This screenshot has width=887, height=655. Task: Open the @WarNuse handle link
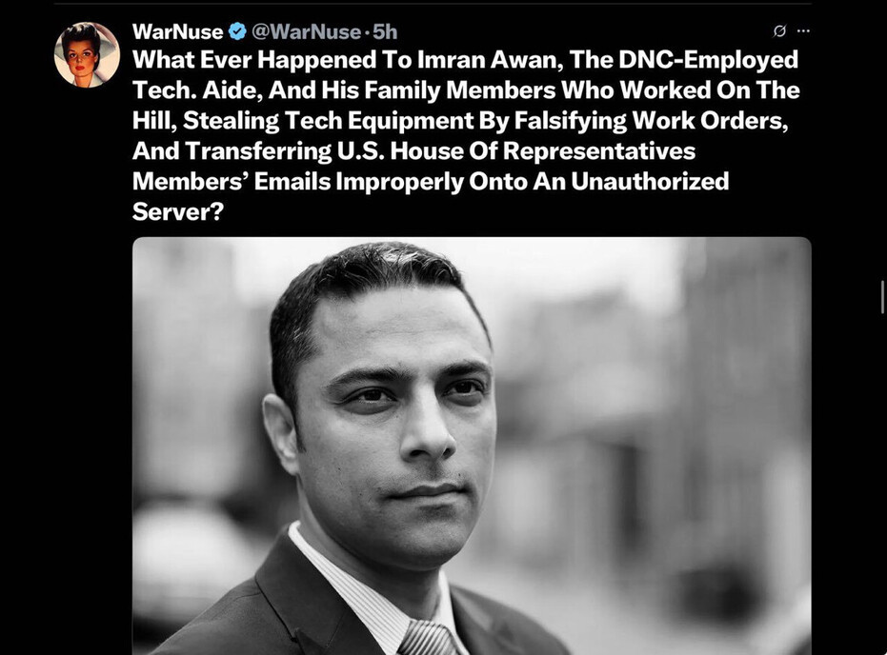[x=306, y=31]
